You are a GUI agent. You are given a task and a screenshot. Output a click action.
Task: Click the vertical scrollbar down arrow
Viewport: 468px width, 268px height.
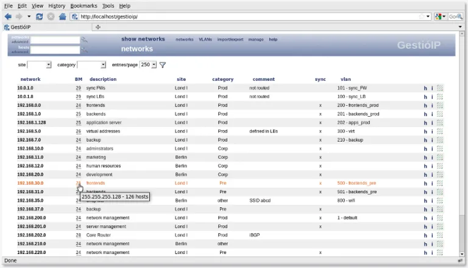point(462,254)
